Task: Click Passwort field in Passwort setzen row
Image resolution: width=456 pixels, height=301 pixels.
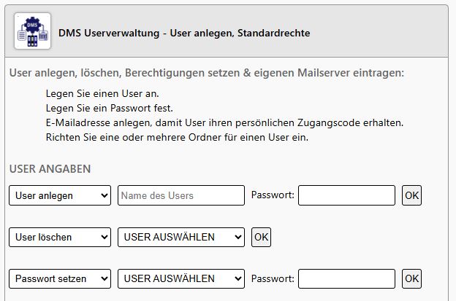Action: [346, 278]
